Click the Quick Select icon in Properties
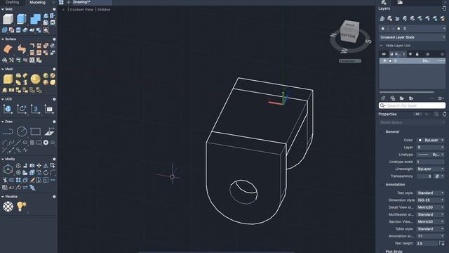 (436, 114)
